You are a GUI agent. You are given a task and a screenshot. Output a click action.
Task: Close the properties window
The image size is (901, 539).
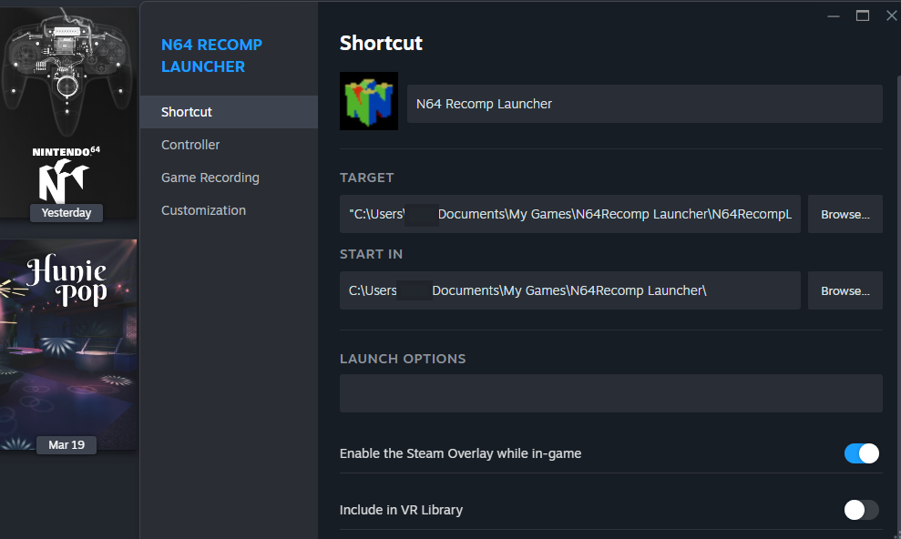tap(891, 16)
